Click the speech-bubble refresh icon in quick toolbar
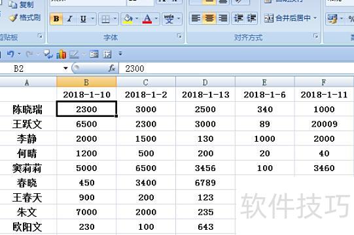This screenshot has height=235, width=354. (x=48, y=54)
